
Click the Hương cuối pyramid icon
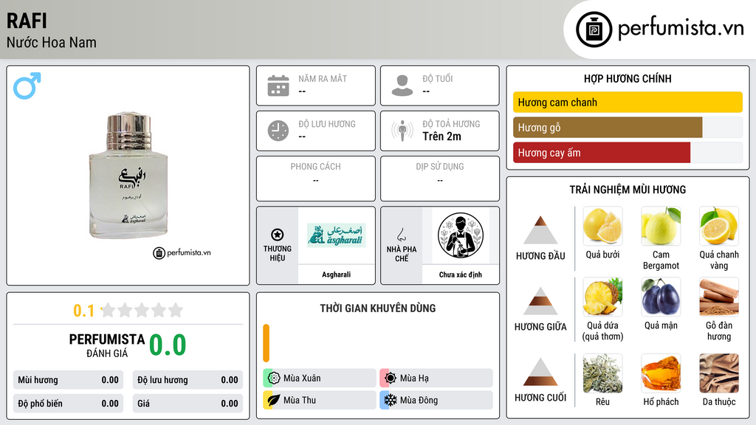click(x=540, y=372)
